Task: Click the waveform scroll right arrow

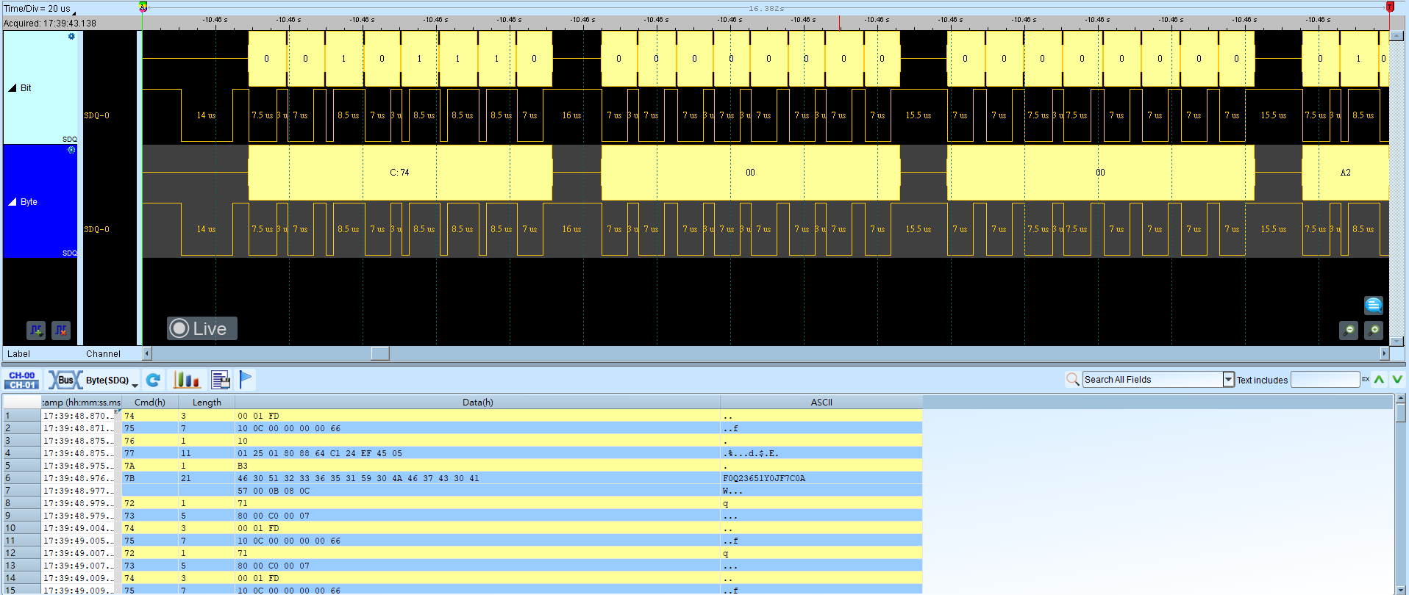Action: point(1384,353)
